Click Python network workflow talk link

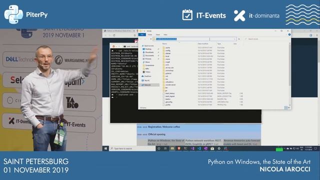click(x=203, y=142)
